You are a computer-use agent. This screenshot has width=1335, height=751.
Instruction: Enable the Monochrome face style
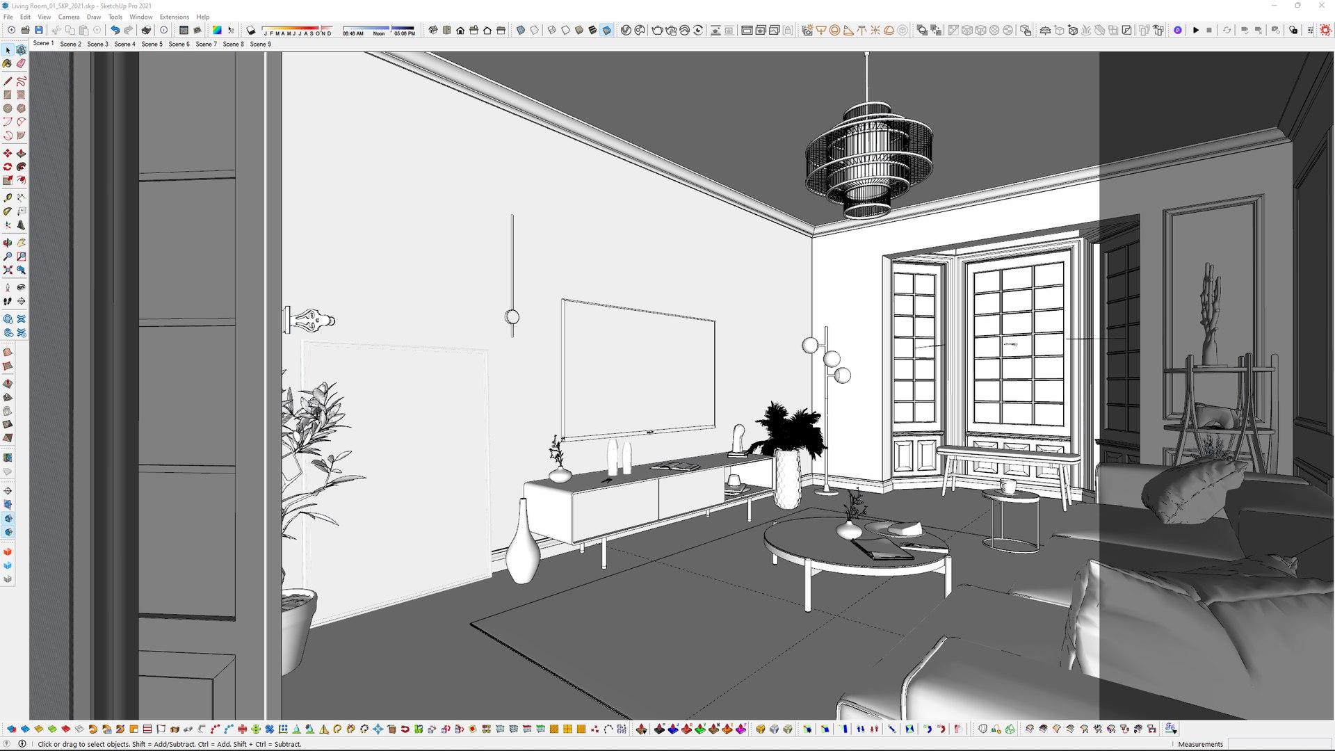coord(606,30)
